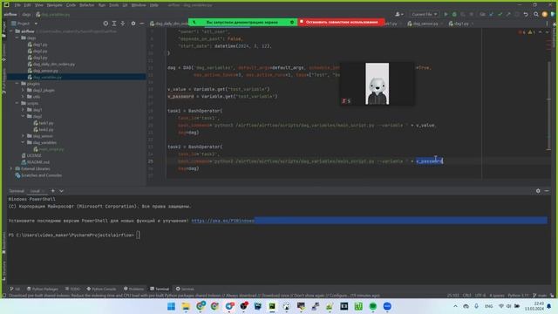Collapse the airflow root folder
Viewport: 558px width, 314px height.
coord(11,31)
